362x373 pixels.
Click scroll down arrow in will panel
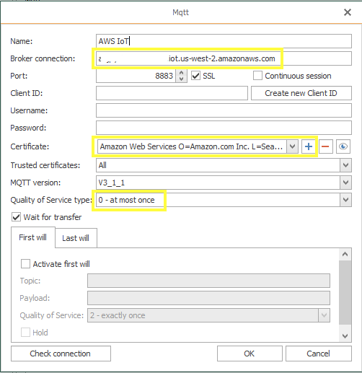[x=345, y=335]
